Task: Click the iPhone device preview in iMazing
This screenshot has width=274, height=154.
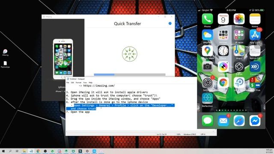Action: 63,59
